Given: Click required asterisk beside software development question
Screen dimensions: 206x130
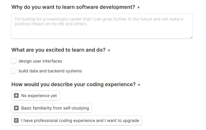Looking at the screenshot, I should [x=138, y=7].
